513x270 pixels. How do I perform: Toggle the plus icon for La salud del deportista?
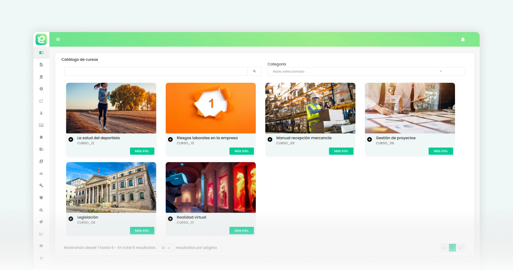tap(71, 140)
